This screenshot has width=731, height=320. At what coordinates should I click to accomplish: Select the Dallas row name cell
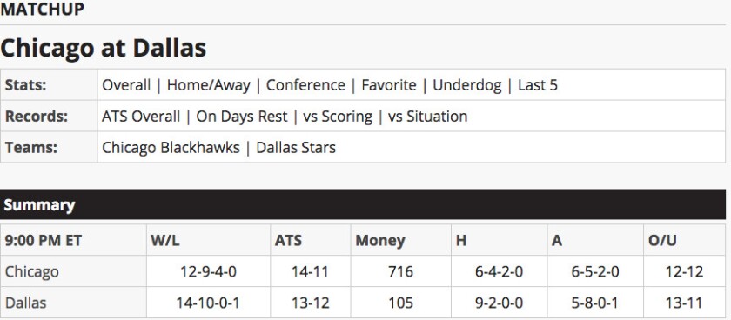point(73,303)
